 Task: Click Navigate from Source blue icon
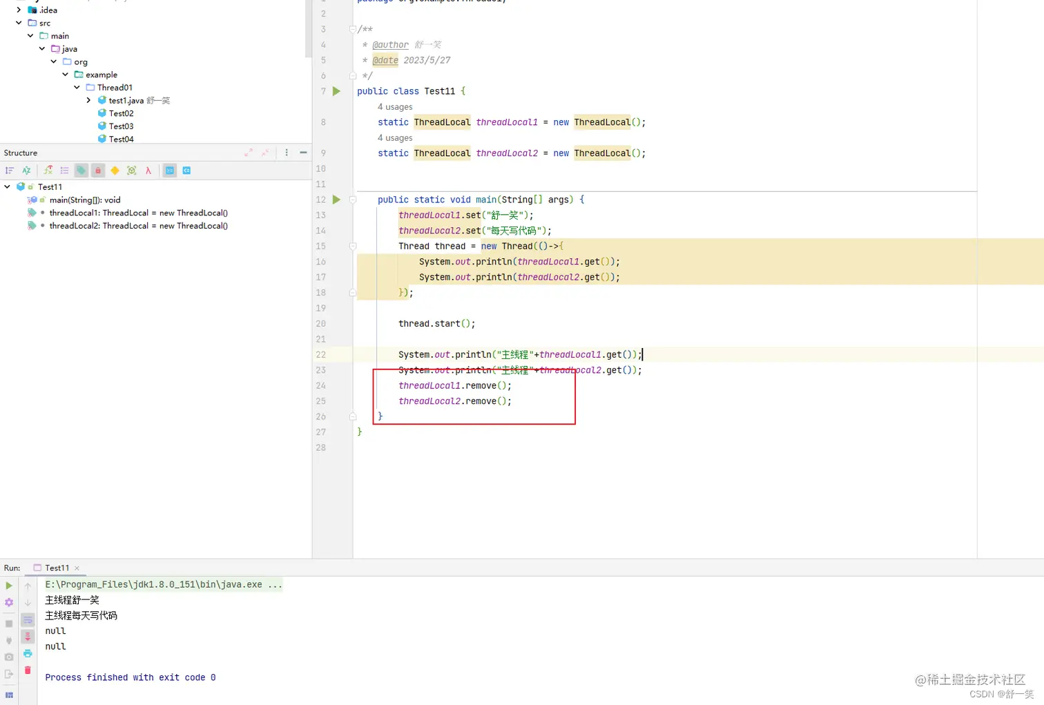[186, 171]
